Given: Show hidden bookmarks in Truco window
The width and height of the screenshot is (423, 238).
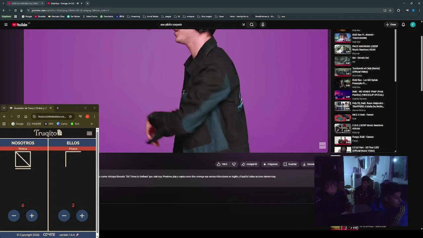Looking at the screenshot, I should click(92, 124).
